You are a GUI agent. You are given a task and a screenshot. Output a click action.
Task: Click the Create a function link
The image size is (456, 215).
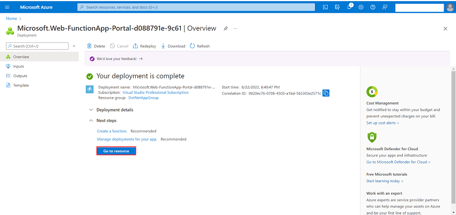point(112,131)
